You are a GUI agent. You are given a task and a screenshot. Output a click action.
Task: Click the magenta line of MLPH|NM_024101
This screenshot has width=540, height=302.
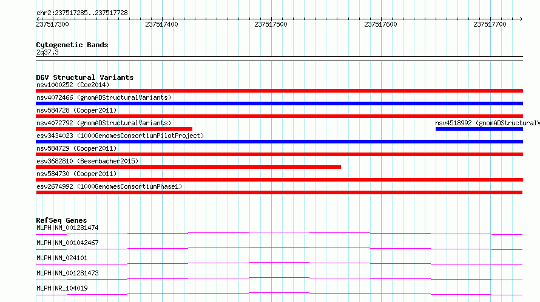279,264
